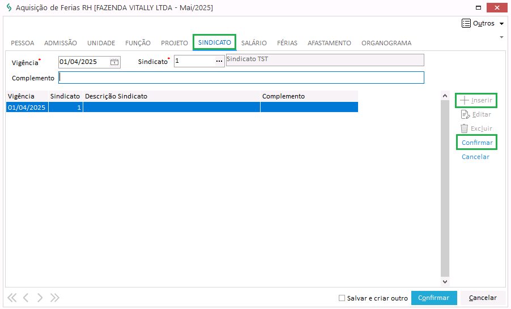Click the Sindicato TST description field
This screenshot has width=511, height=309.
coord(325,60)
